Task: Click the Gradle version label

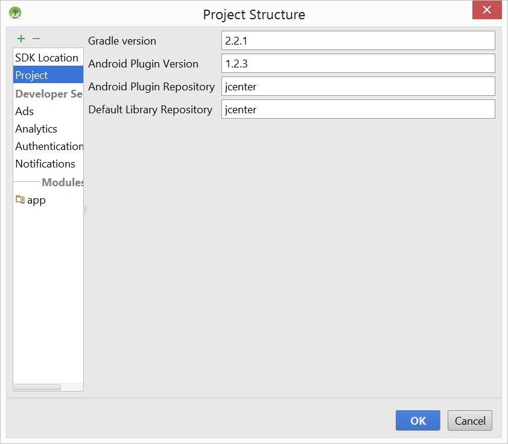Action: (x=122, y=41)
